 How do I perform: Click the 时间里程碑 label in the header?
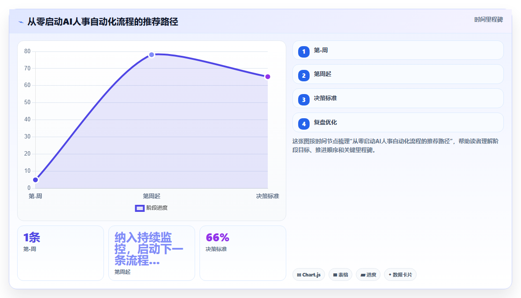[x=488, y=19]
